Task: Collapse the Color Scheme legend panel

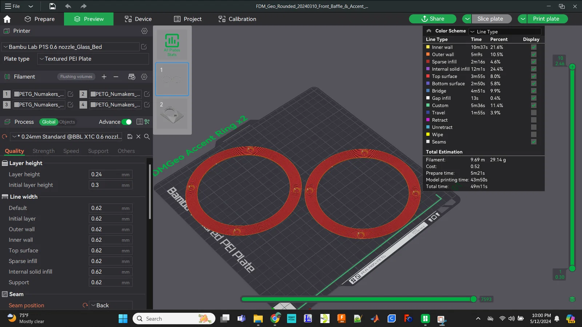Action: click(429, 31)
